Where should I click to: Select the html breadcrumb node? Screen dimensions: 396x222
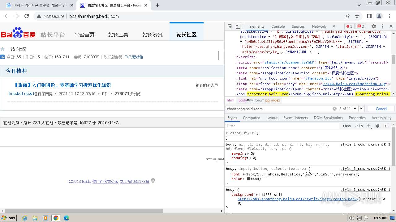point(230,100)
